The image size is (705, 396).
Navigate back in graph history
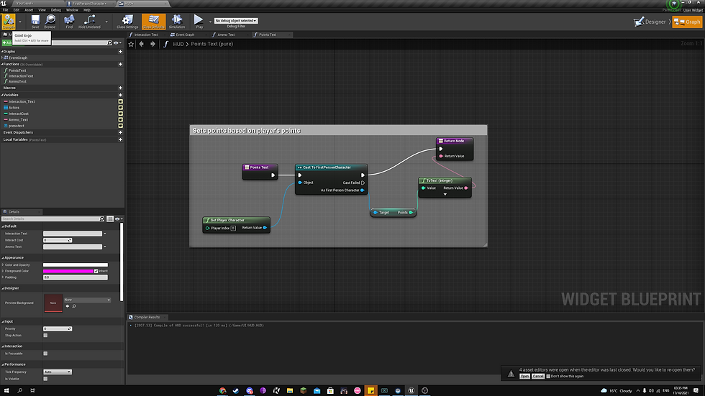pyautogui.click(x=142, y=44)
